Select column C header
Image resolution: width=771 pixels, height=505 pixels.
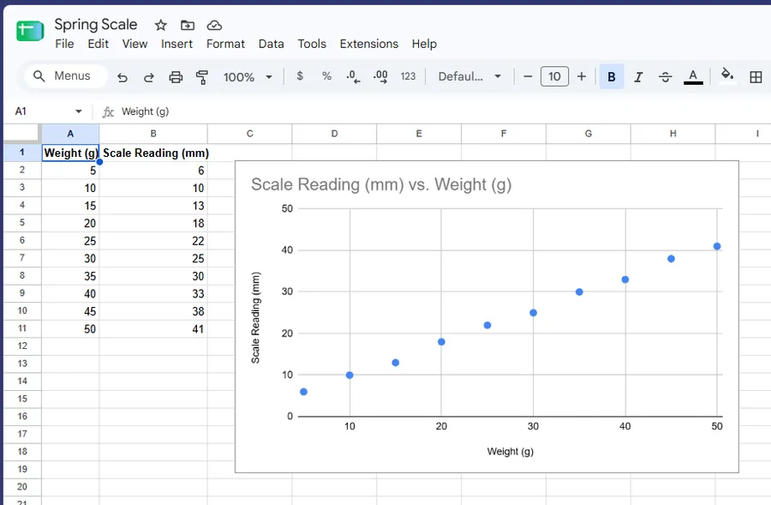(x=250, y=134)
